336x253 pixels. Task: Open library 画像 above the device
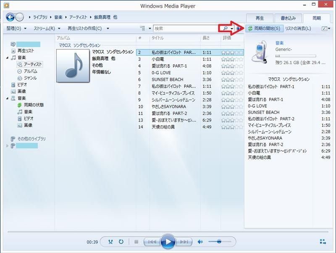[22, 92]
